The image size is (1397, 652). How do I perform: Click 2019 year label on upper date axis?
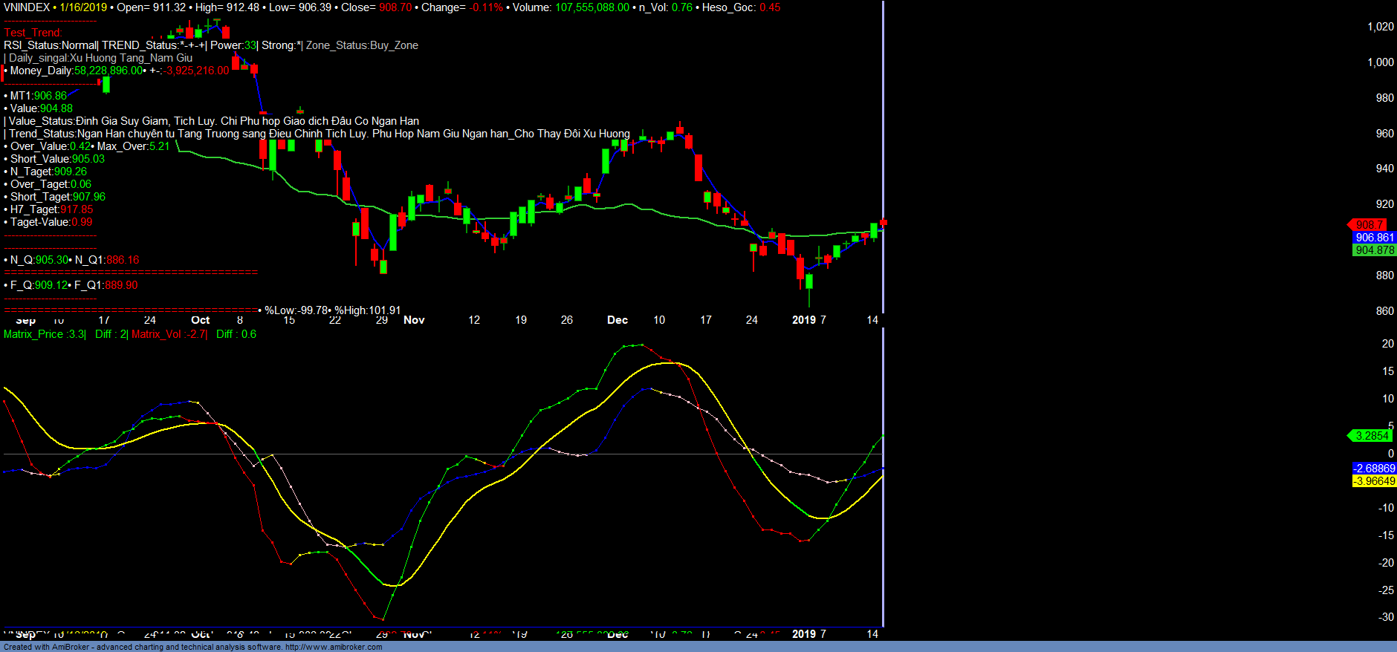[x=803, y=320]
